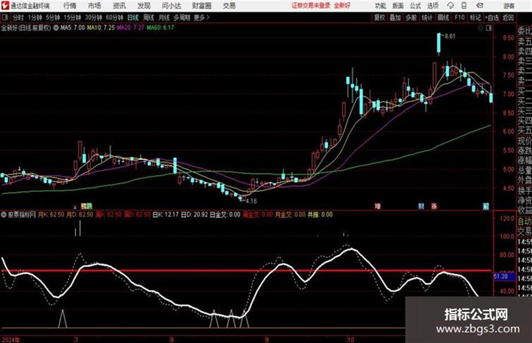Click the MA5: 7.00 indicator value
The width and height of the screenshot is (532, 343).
[x=73, y=28]
